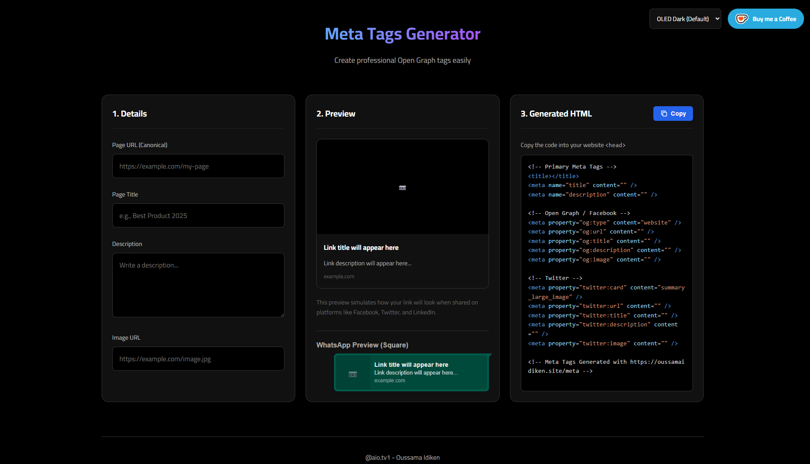Click the camera thumbnail in the WhatsApp preview
810x464 pixels.
[x=353, y=373]
